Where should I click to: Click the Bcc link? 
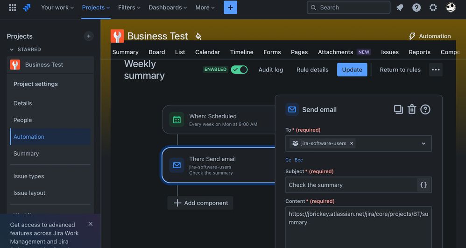(x=299, y=160)
